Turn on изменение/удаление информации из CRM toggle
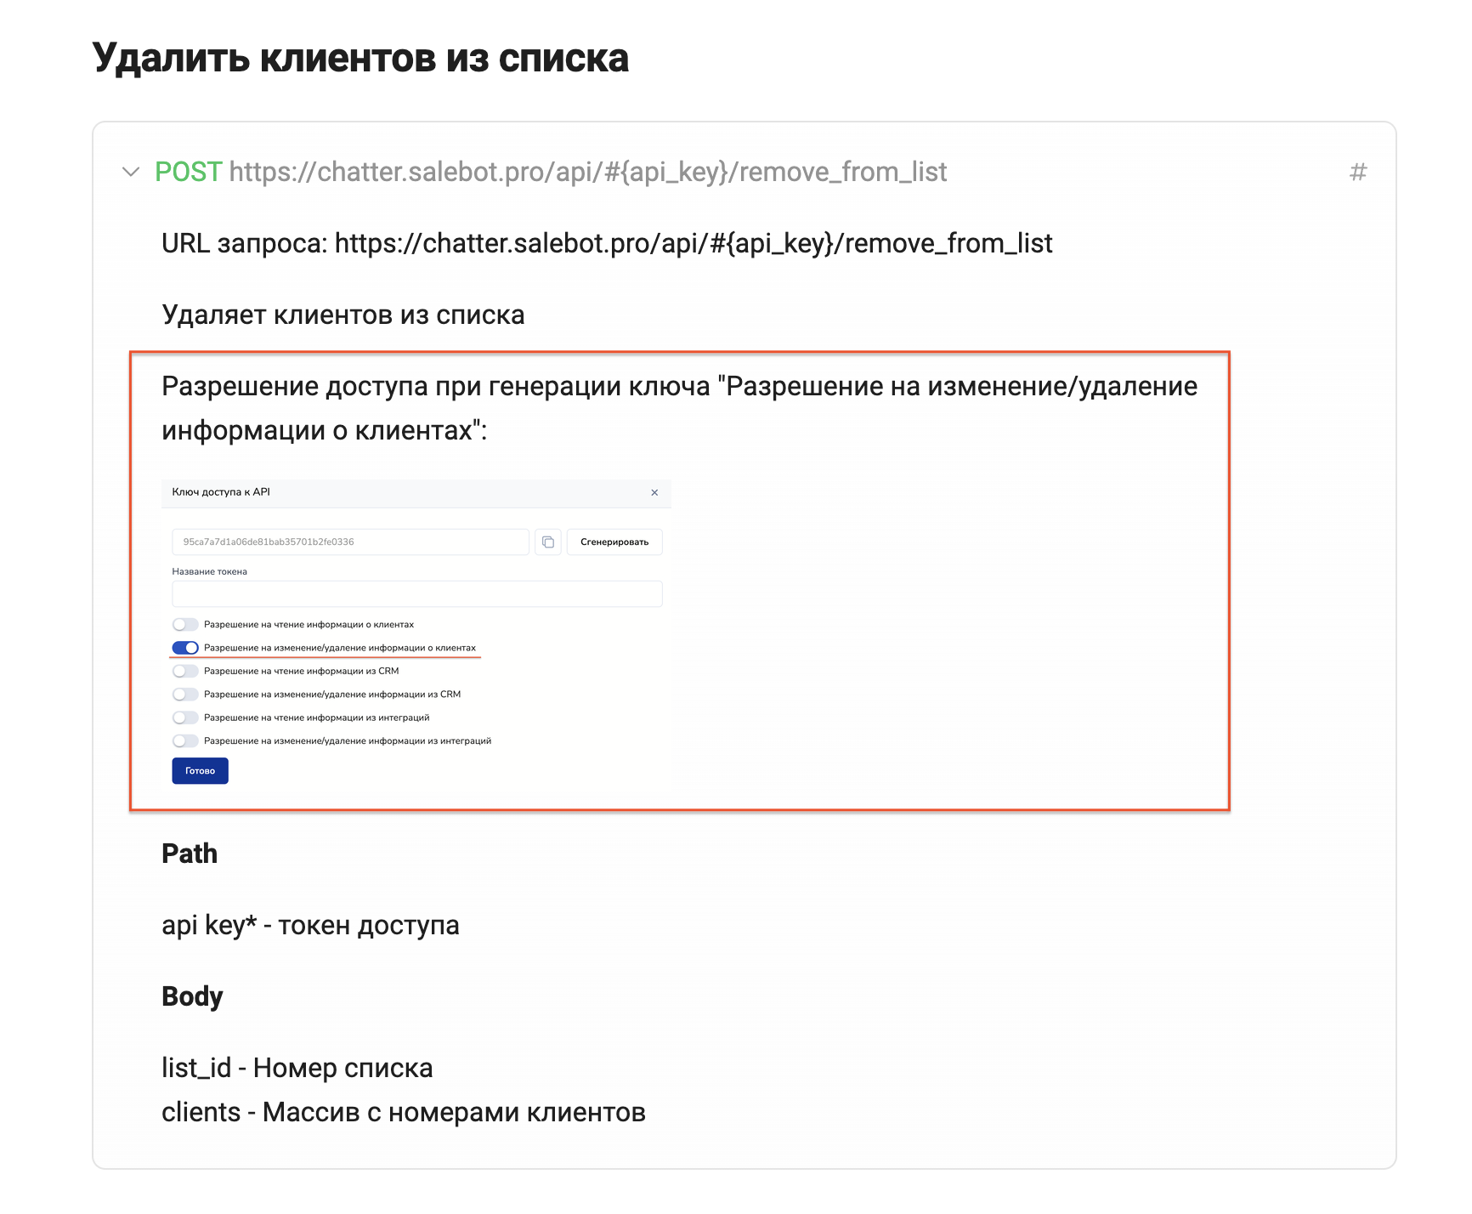The image size is (1472, 1214). [x=185, y=695]
